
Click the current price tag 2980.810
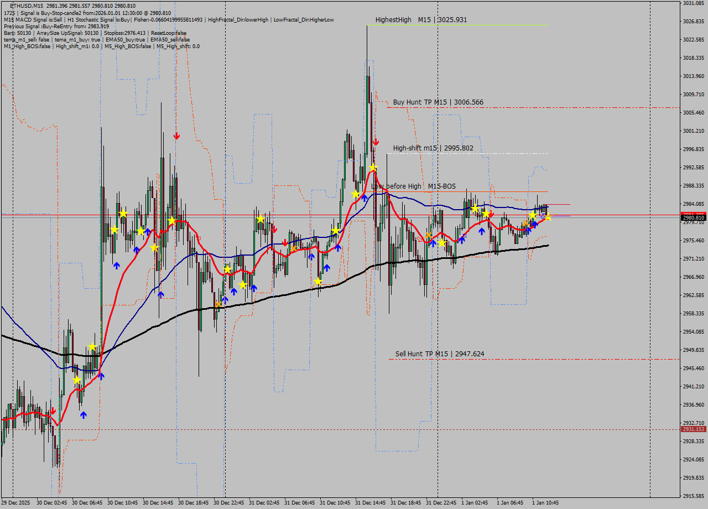[x=693, y=218]
